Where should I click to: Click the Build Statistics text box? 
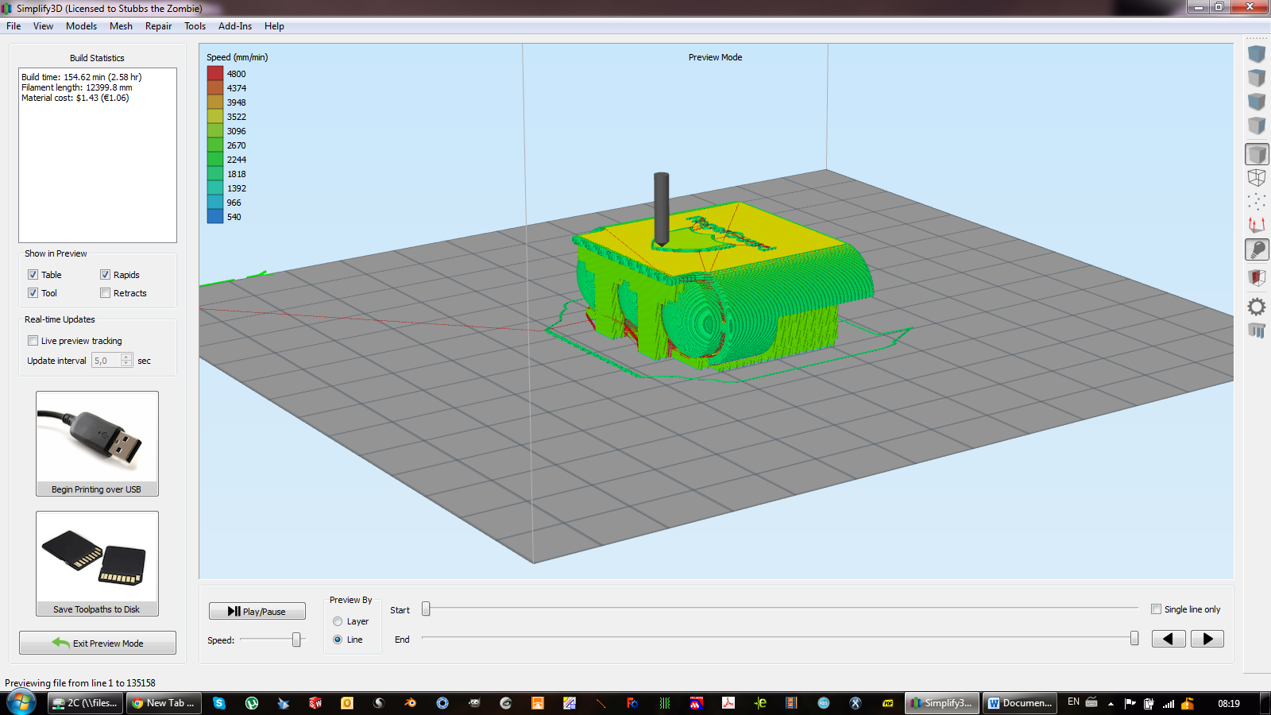click(x=98, y=155)
